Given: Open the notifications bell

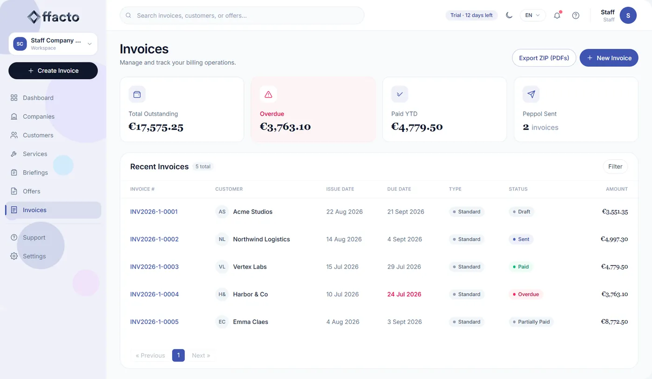Looking at the screenshot, I should pos(557,15).
